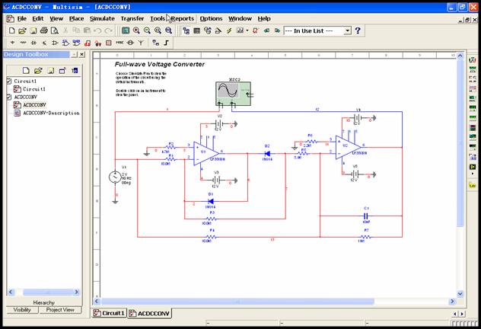Switch to Hierarchy tab
Image resolution: width=481 pixels, height=329 pixels.
point(44,302)
